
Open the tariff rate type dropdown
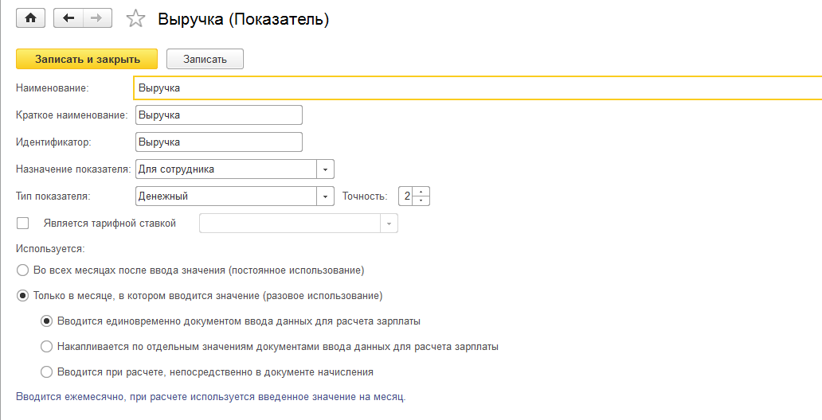tap(389, 224)
